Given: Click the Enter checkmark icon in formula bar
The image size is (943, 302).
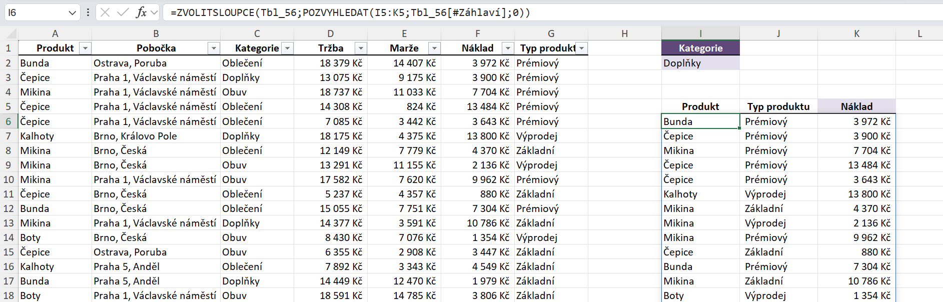Looking at the screenshot, I should [x=123, y=12].
